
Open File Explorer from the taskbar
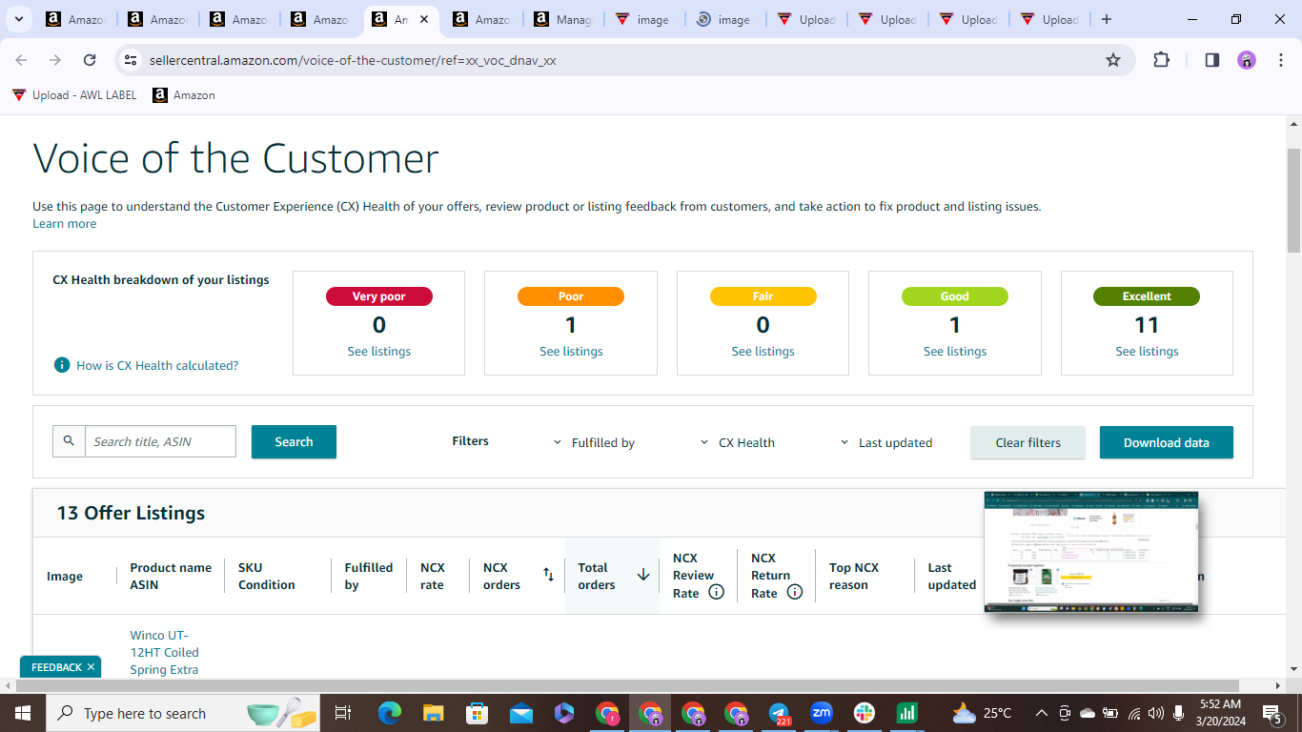[x=434, y=713]
